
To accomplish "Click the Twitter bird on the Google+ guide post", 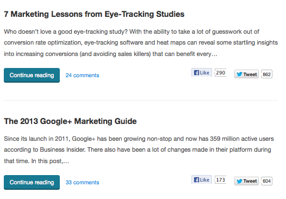I will coord(239,181).
